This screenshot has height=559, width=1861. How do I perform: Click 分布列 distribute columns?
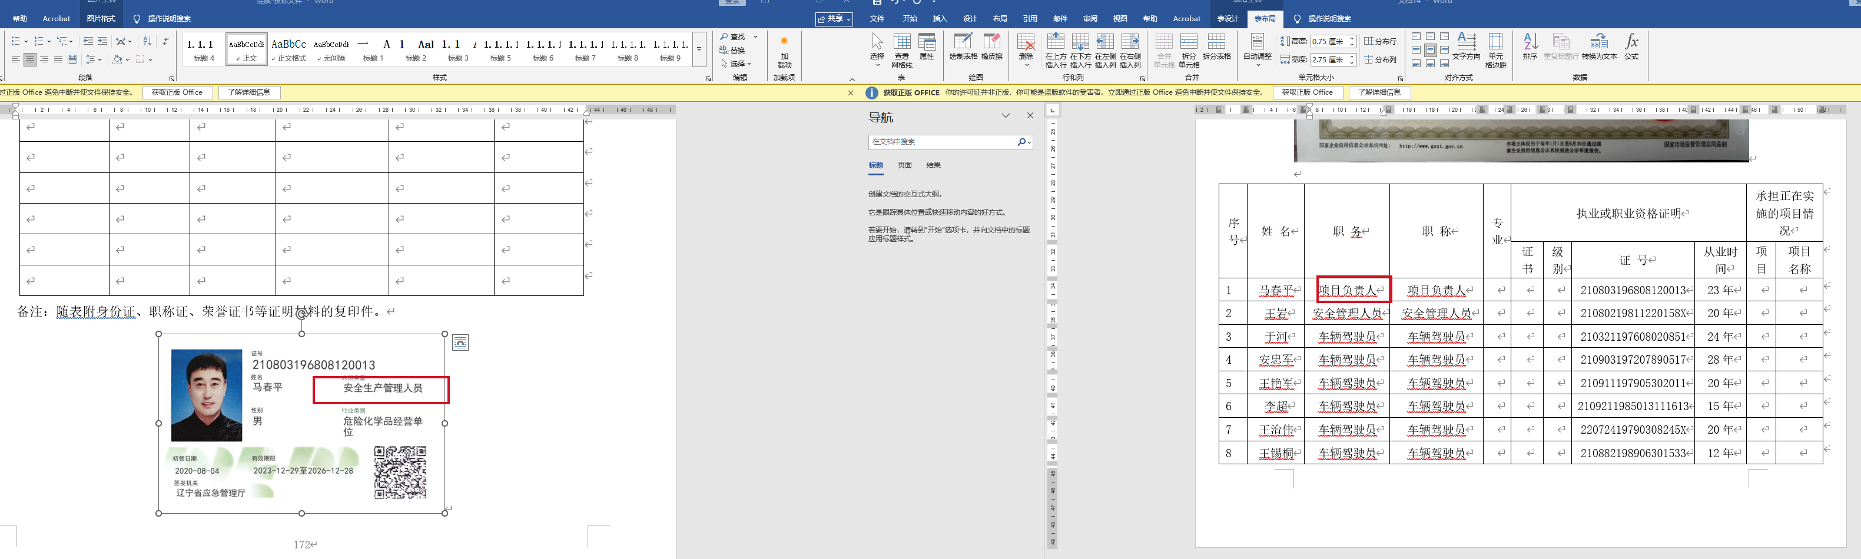1381,59
